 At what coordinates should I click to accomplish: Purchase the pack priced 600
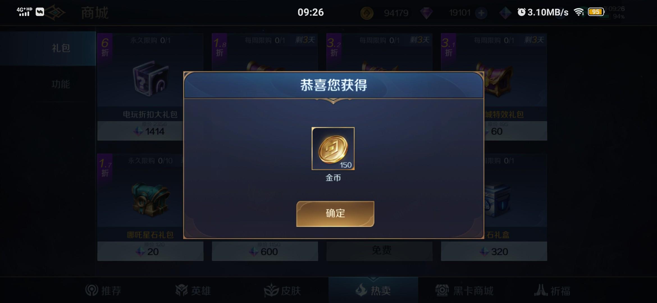[x=265, y=251]
